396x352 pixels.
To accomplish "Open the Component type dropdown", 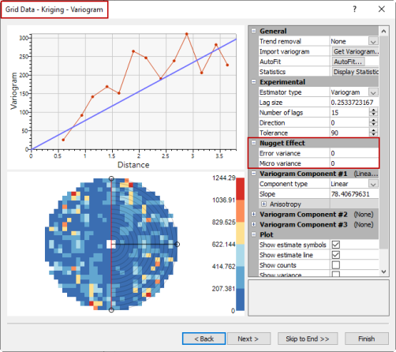I will click(x=373, y=184).
